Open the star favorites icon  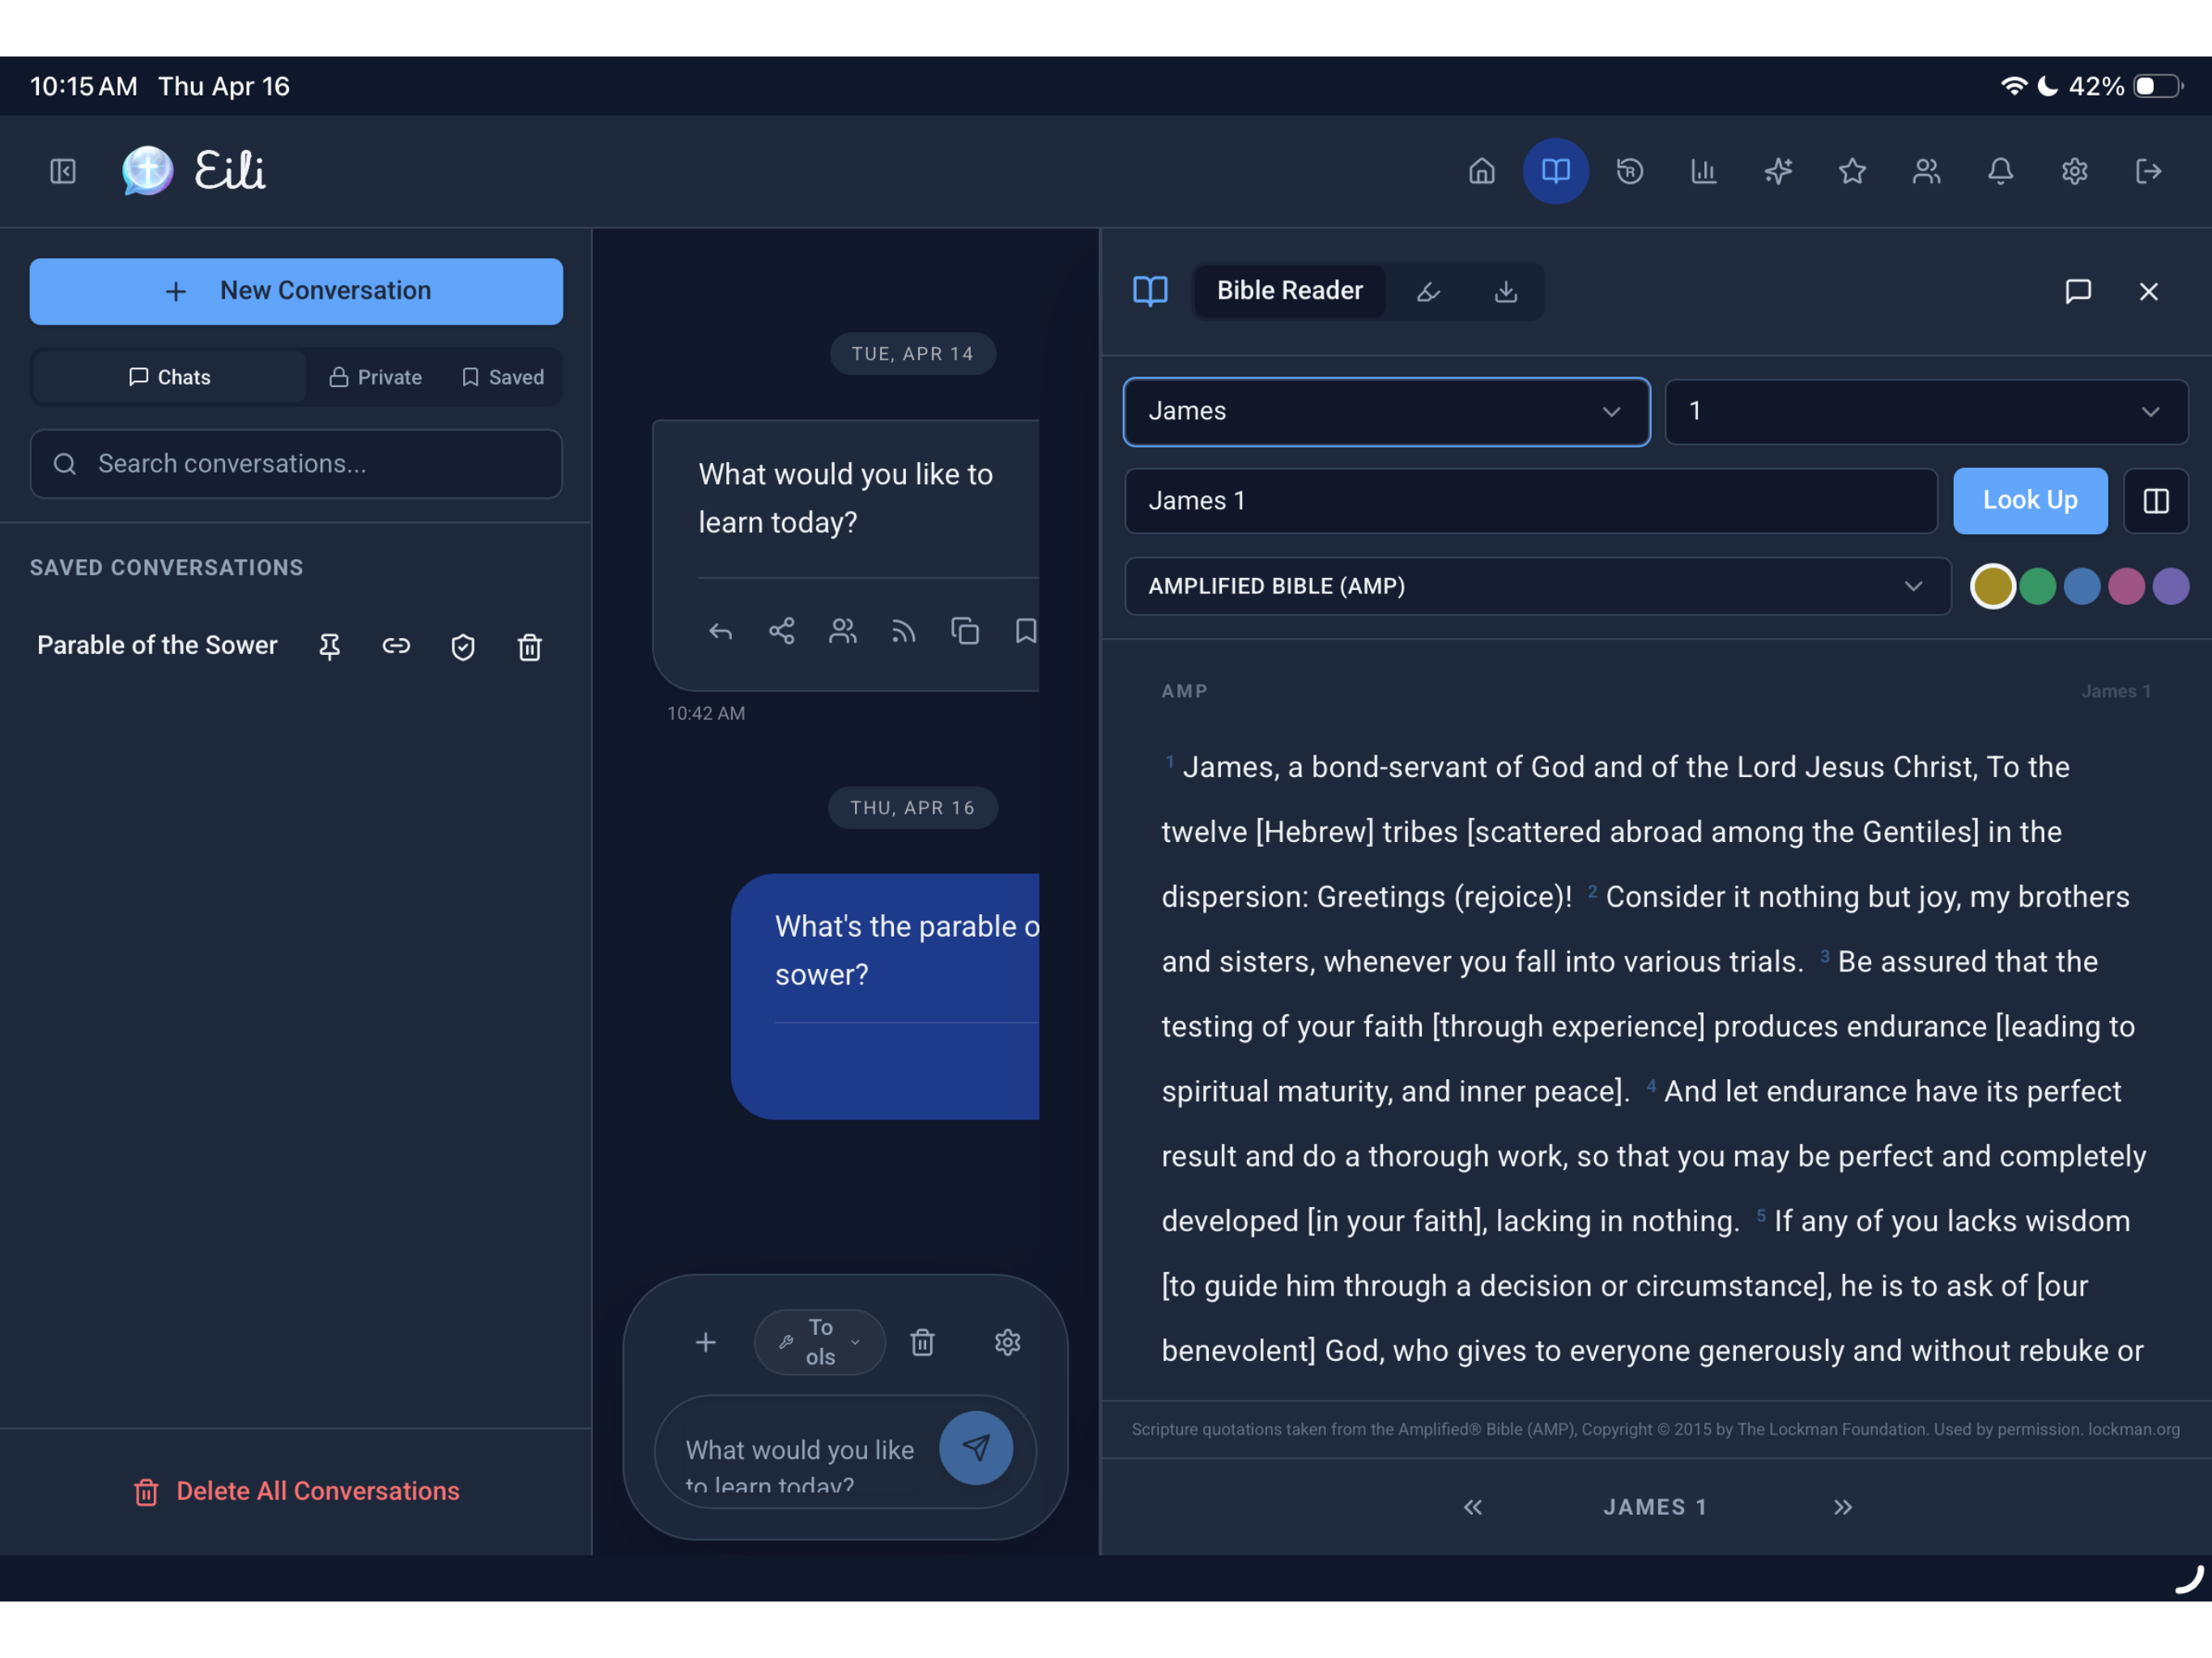coord(1852,171)
